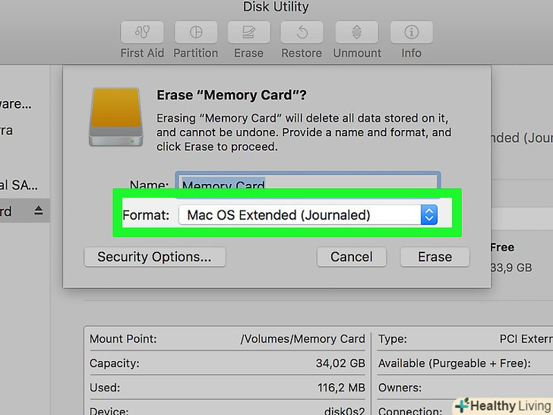The height and width of the screenshot is (415, 553).
Task: Confirm with the Erase button
Action: pos(434,257)
